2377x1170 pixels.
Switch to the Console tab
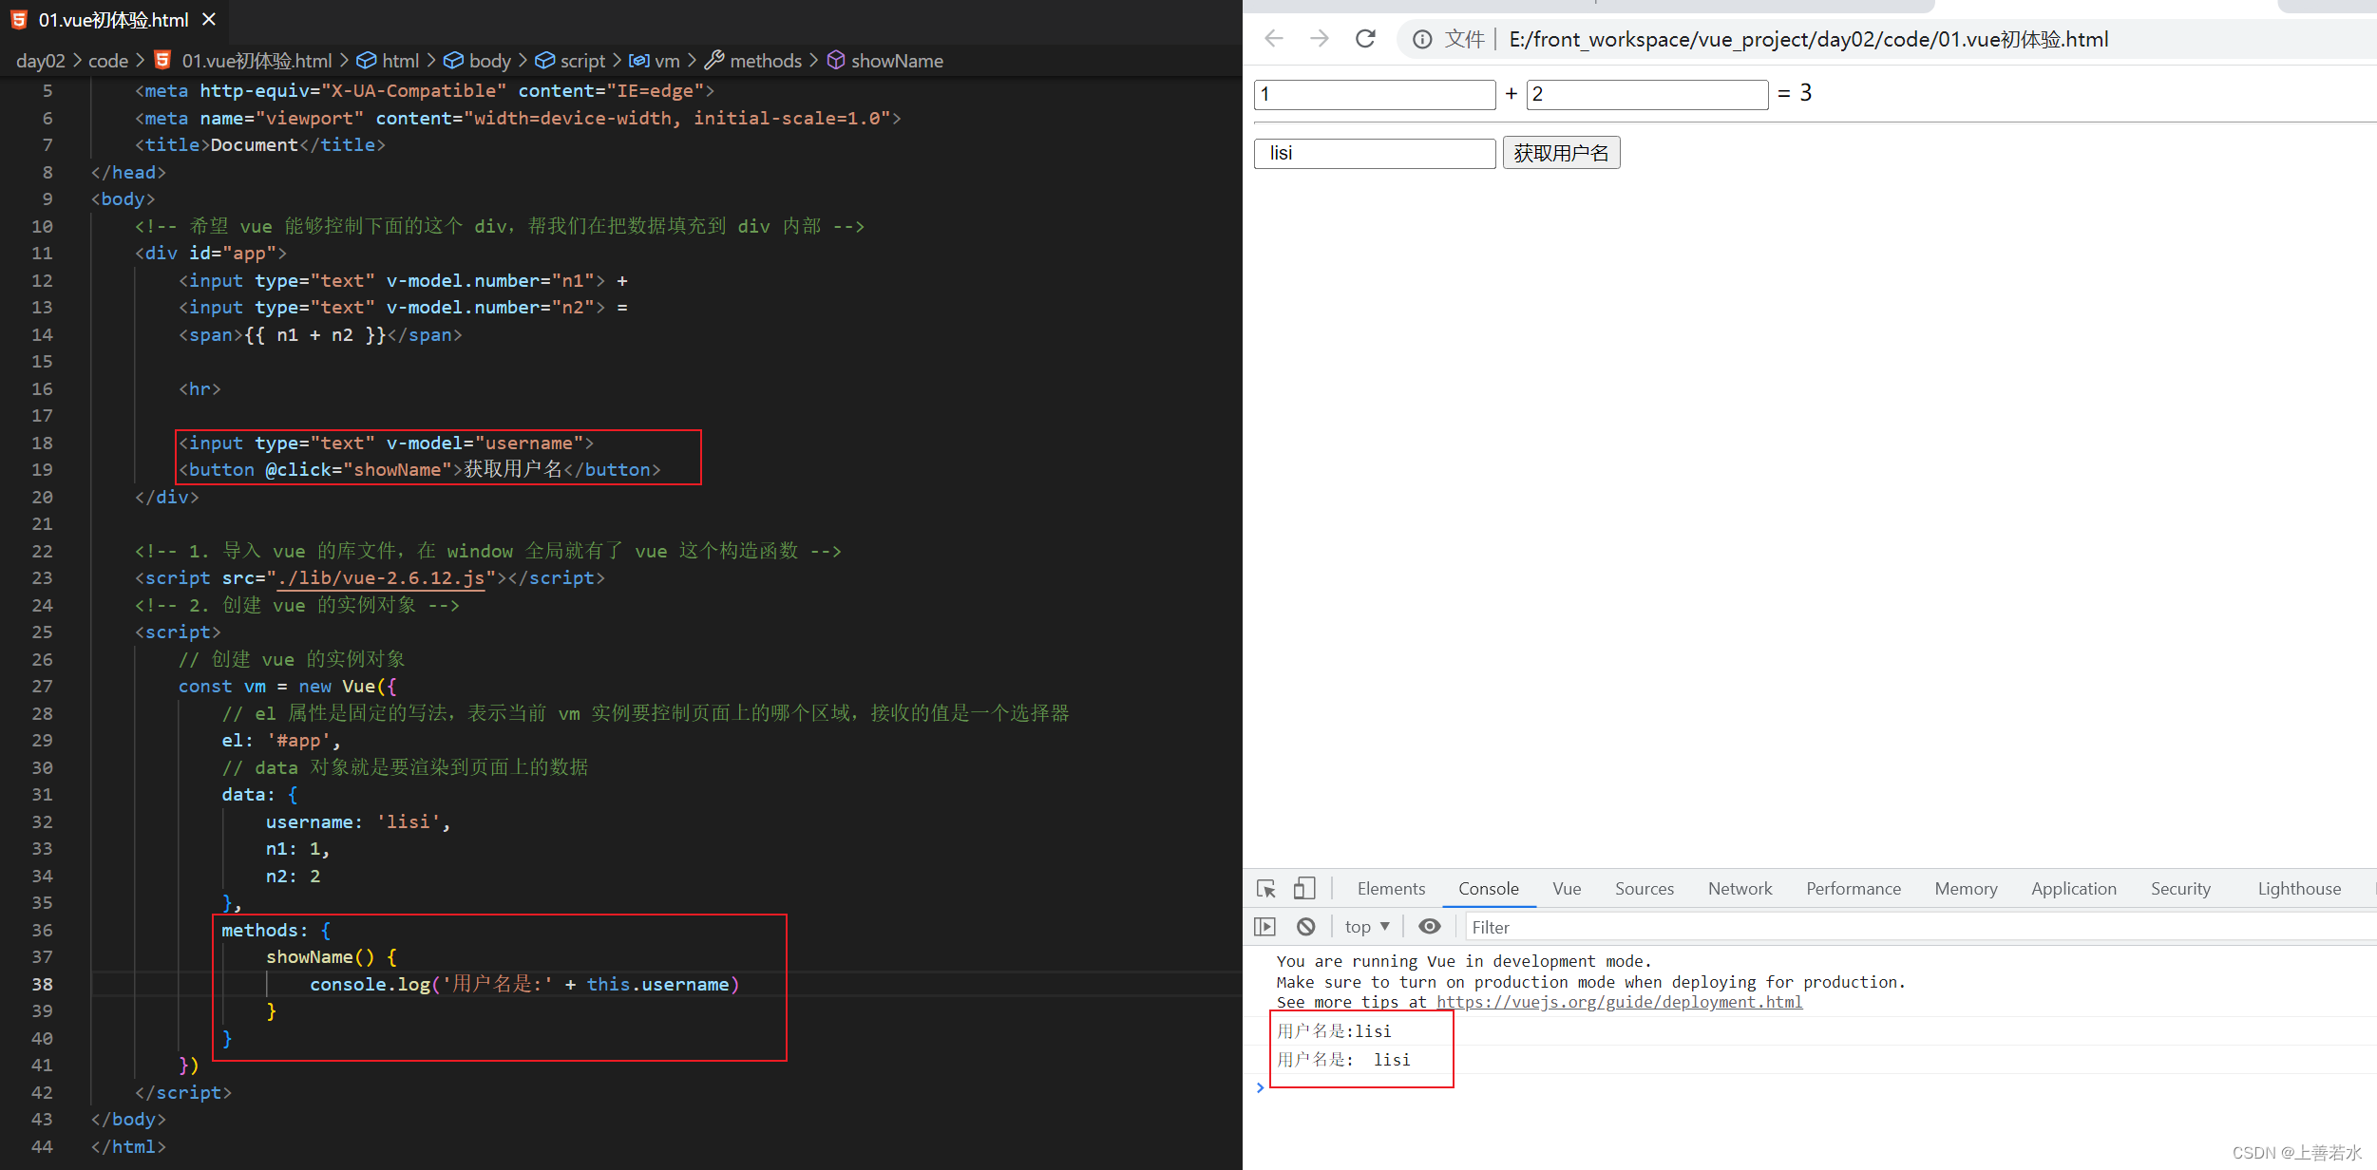tap(1489, 889)
